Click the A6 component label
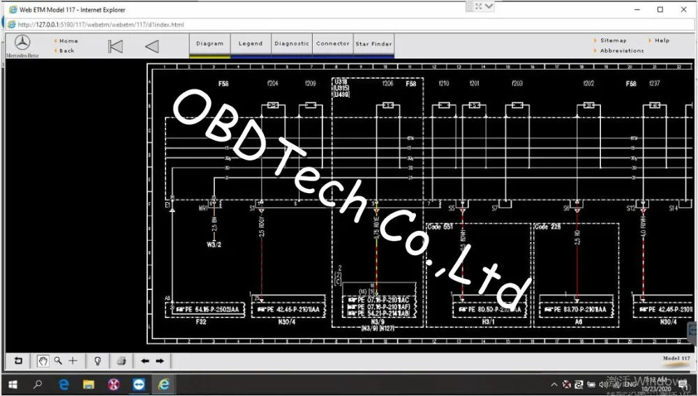 click(x=579, y=322)
